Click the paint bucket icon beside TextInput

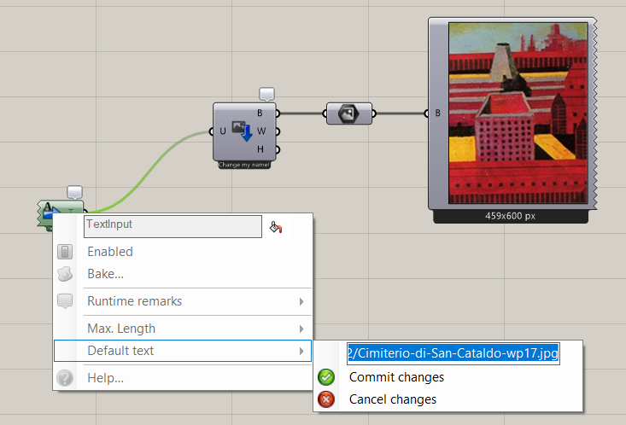tap(275, 227)
